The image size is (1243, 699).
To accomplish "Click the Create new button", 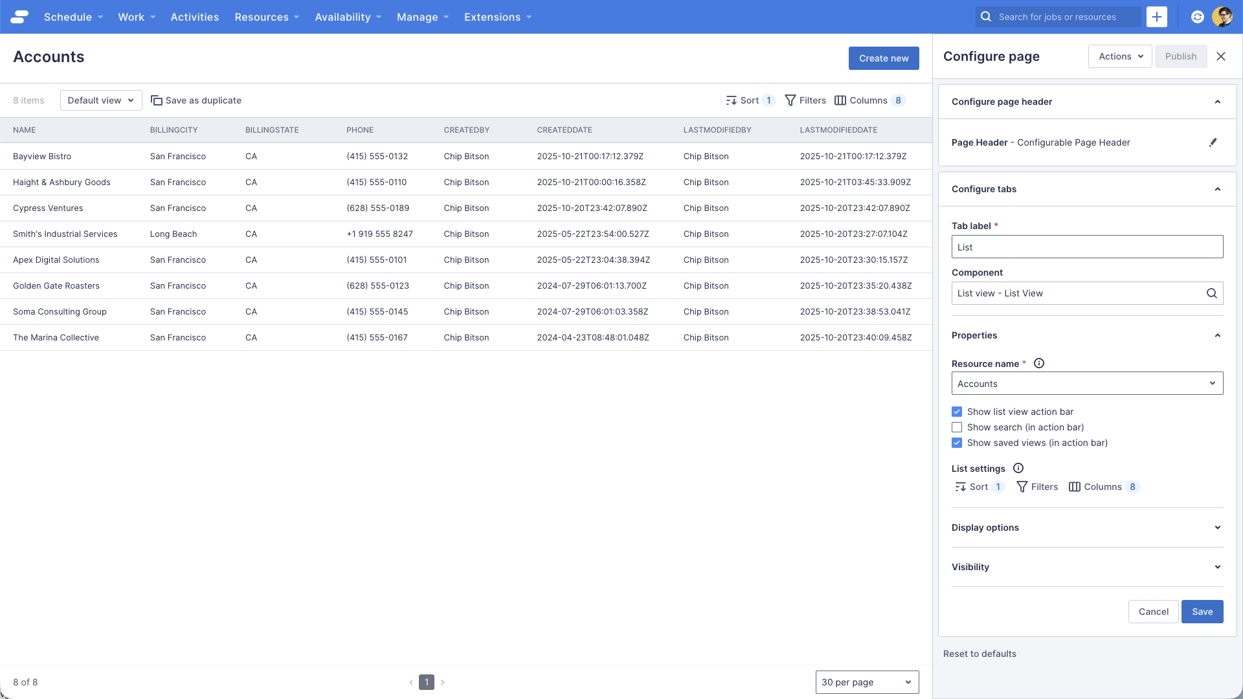I will tap(884, 58).
